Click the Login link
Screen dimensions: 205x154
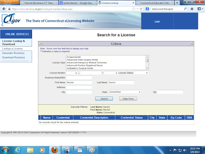pos(157,21)
